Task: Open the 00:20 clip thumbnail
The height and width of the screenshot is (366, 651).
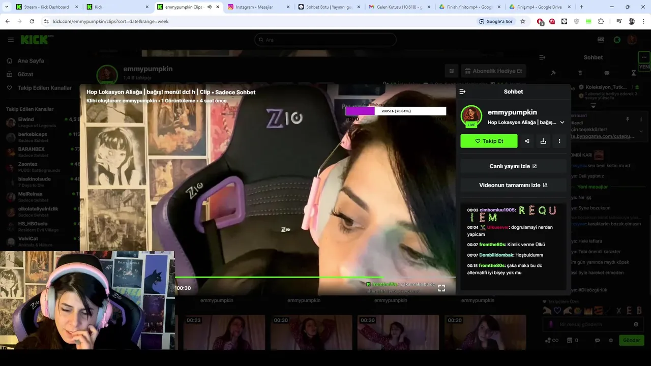Action: [485, 332]
